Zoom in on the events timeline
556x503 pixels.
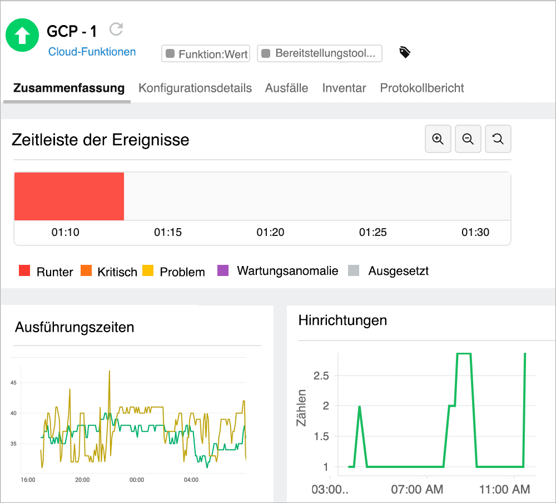point(438,139)
